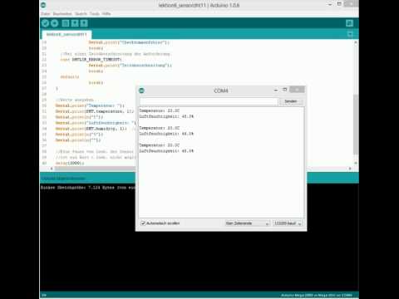Click the Arduino logo in main title bar
Viewport: 399px width, 299px height.
(43, 5)
